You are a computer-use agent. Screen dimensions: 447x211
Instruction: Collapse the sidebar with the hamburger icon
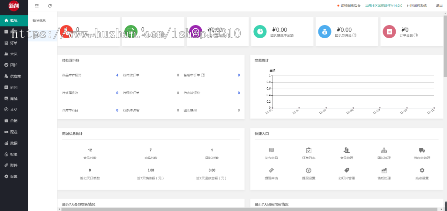coord(37,6)
